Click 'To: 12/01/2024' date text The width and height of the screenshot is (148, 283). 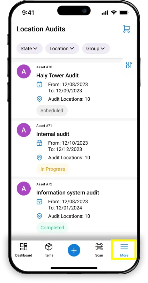pos(65,208)
